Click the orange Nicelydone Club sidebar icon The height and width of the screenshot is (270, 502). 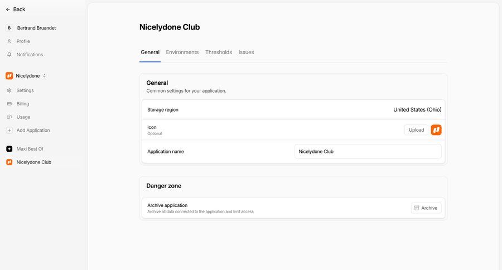pyautogui.click(x=9, y=162)
